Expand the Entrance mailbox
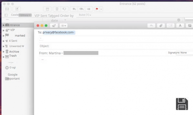 (3, 25)
